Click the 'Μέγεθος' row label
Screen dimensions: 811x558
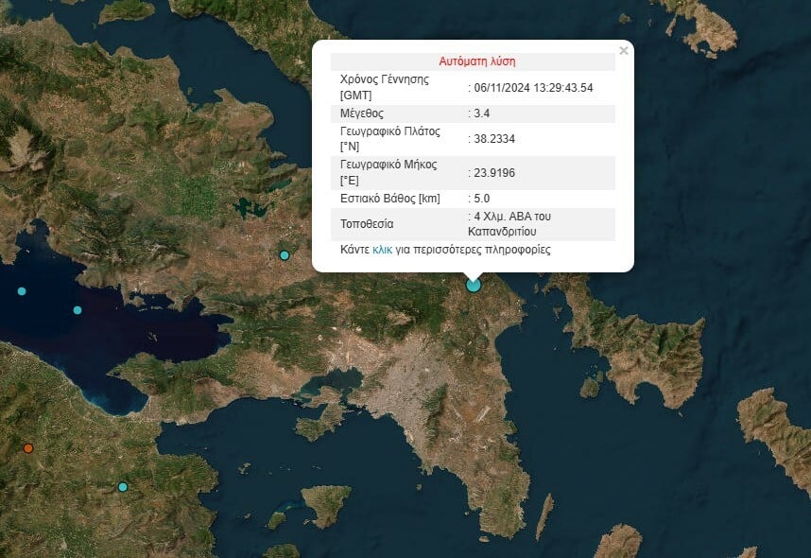coord(361,113)
